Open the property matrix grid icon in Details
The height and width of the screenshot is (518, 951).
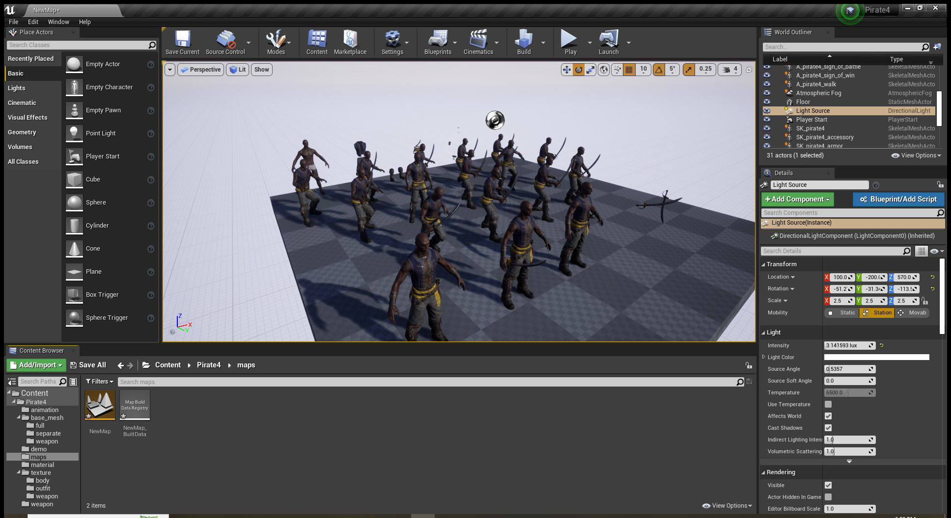click(x=921, y=251)
